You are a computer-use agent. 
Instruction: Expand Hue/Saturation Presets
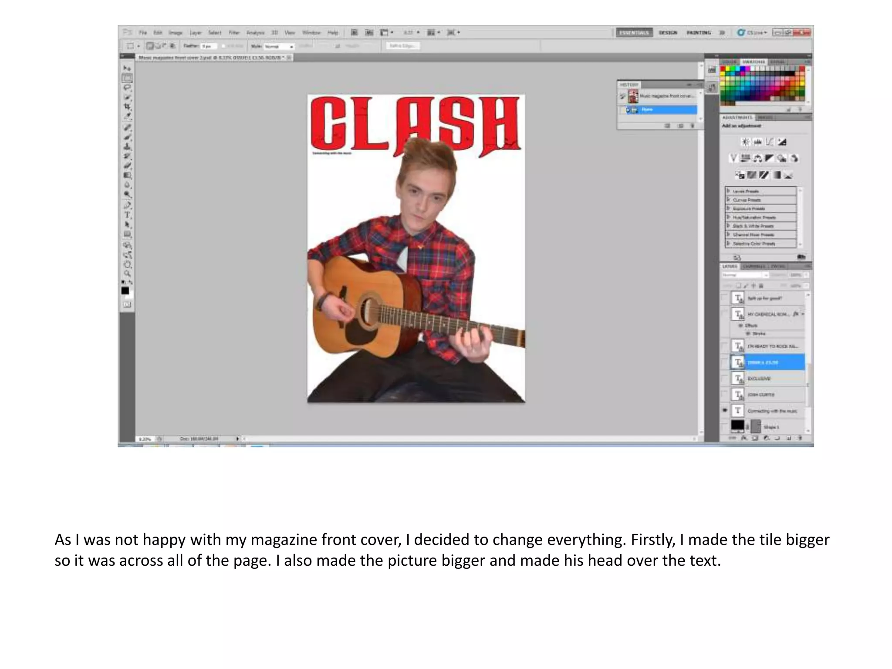coord(728,217)
